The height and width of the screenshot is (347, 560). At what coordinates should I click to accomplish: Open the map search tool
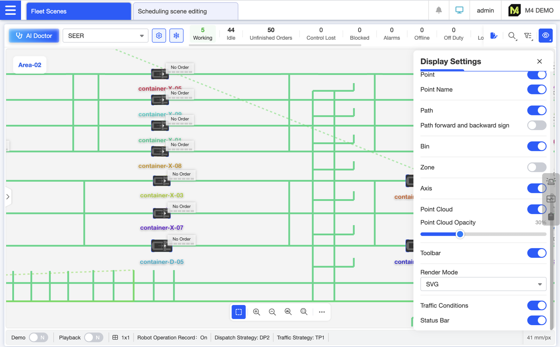click(512, 36)
